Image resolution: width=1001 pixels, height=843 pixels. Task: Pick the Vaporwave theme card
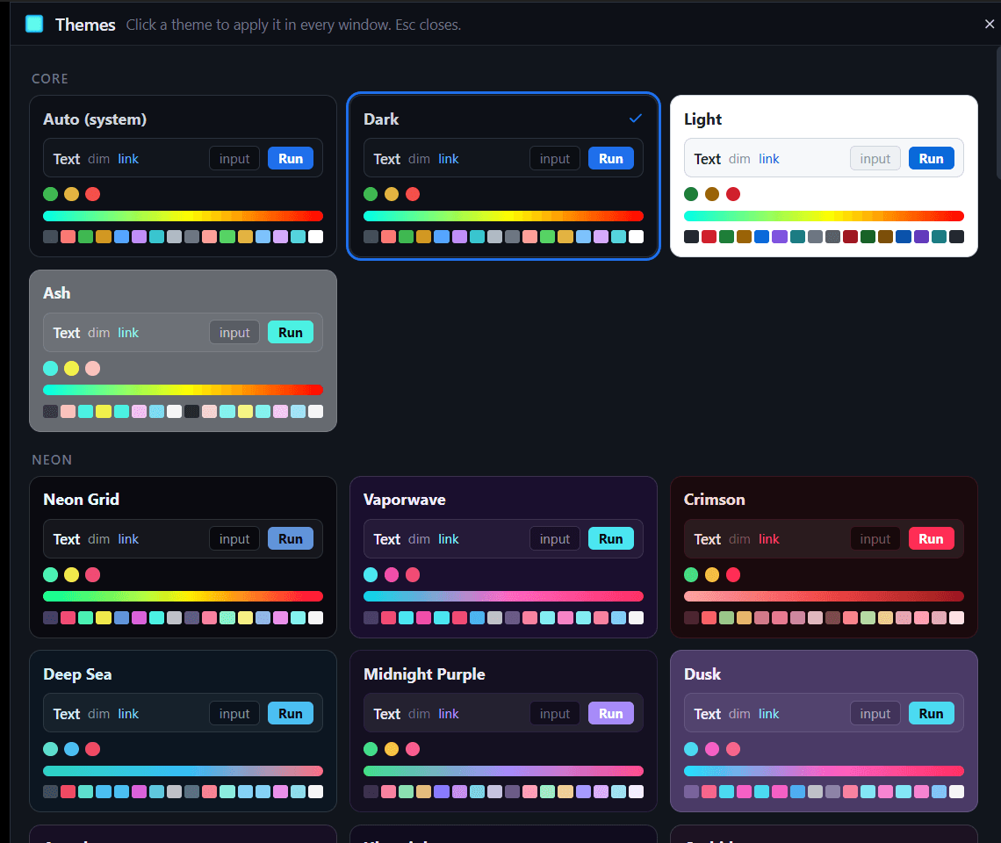click(x=503, y=557)
